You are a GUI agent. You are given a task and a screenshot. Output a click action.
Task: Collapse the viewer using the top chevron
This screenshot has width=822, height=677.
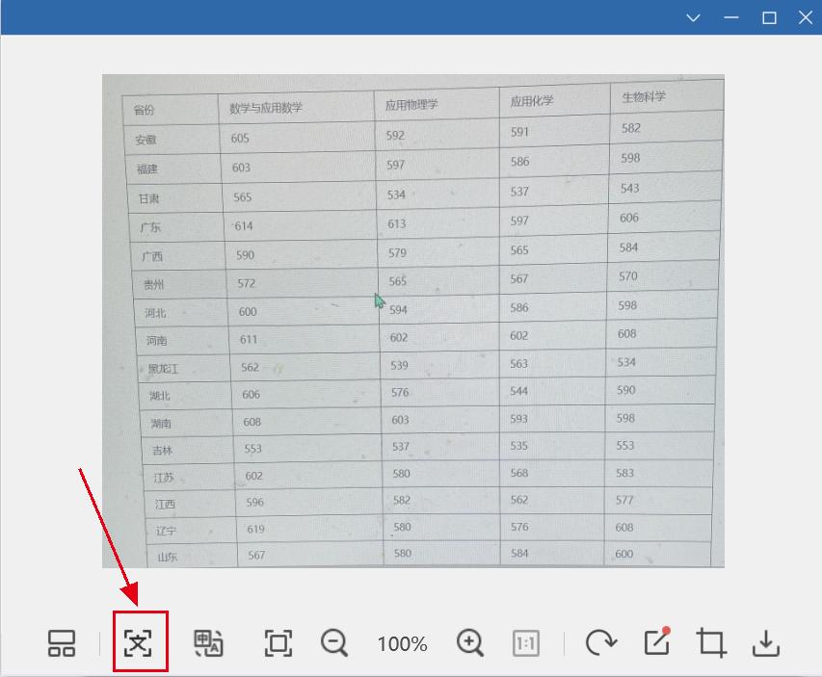693,17
